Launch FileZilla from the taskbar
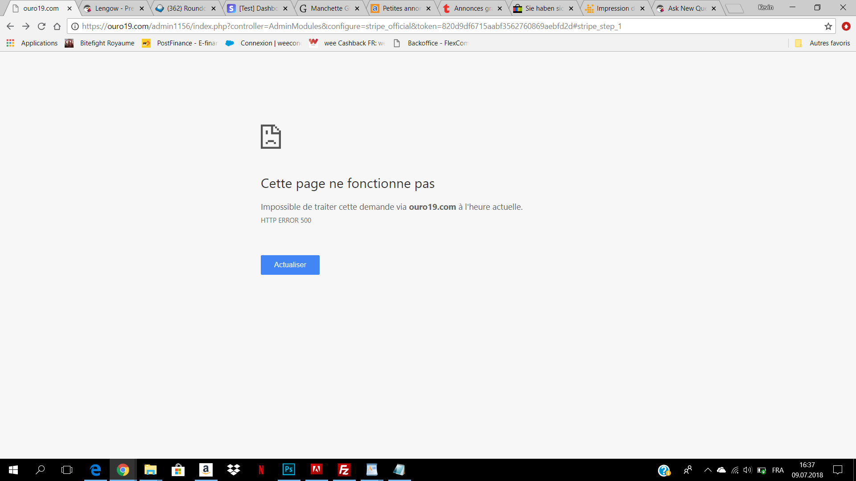Screen dimensions: 856x481 click(344, 470)
